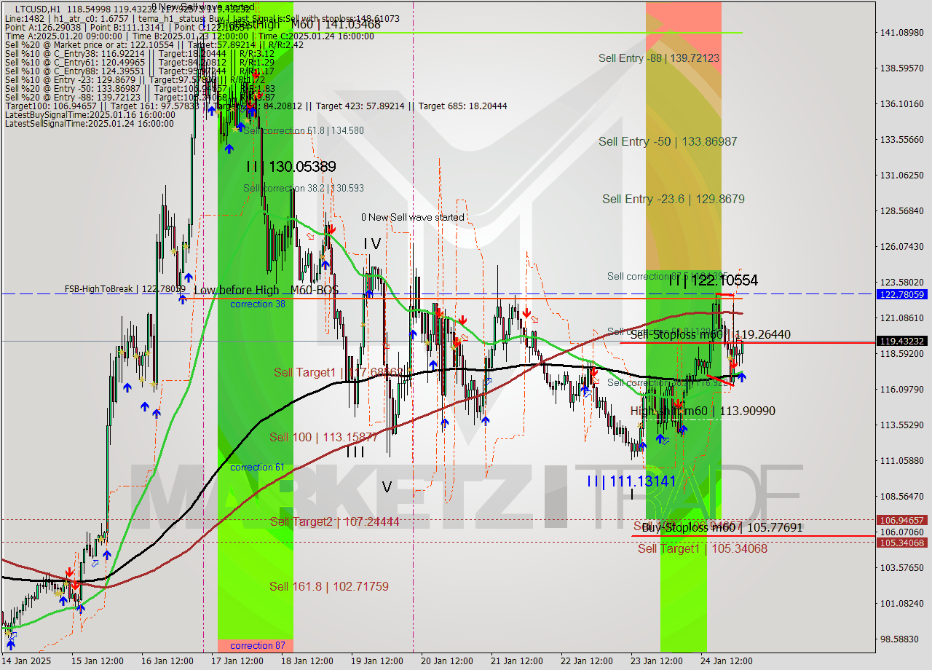Click the 'Sell Target1 | 117.68562' label
The width and height of the screenshot is (932, 670).
pos(339,372)
